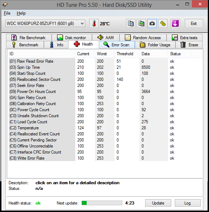Open the Error Scan tab
The image size is (209, 212).
click(x=117, y=45)
